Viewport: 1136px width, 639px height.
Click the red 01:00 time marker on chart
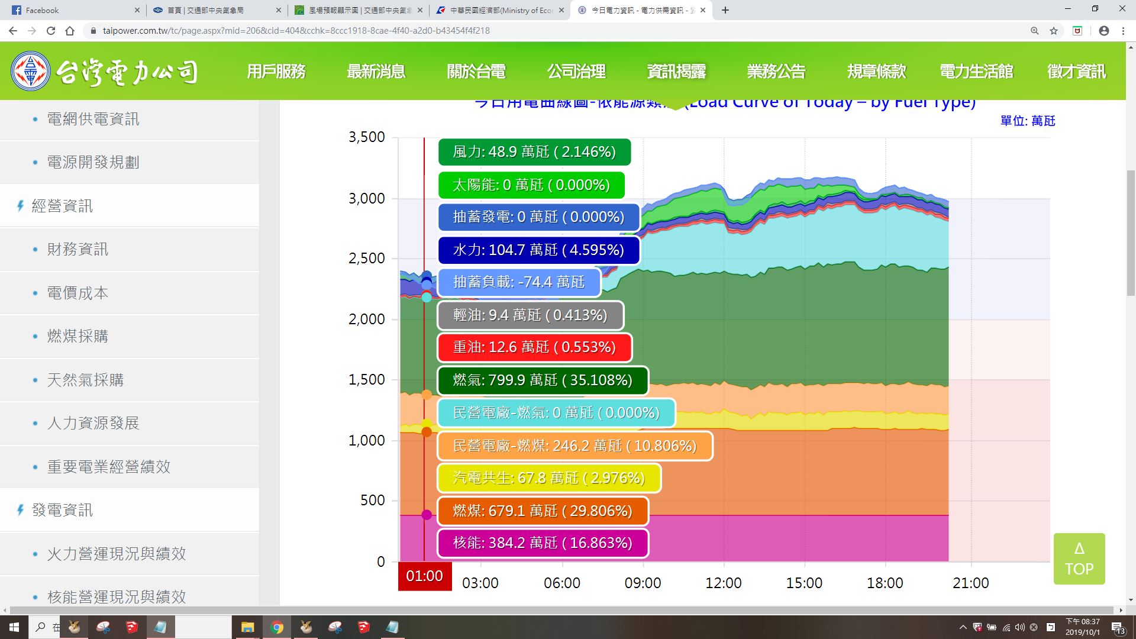pos(425,576)
